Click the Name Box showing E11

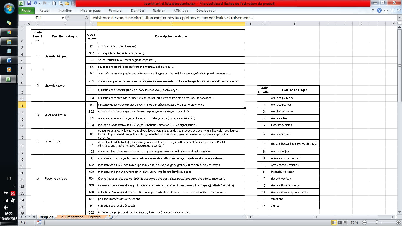pos(39,18)
